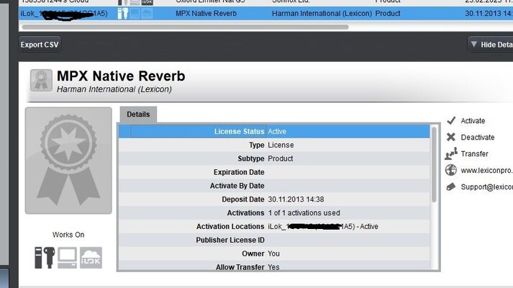Click the MPX Native Reverb heading
Viewport: 513px width, 288px height.
point(121,76)
